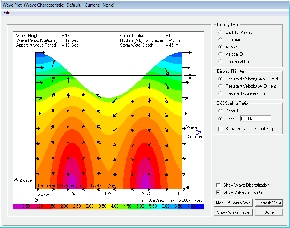Click the Modify/Show Wave button
This screenshot has width=290, height=228.
pyautogui.click(x=233, y=203)
